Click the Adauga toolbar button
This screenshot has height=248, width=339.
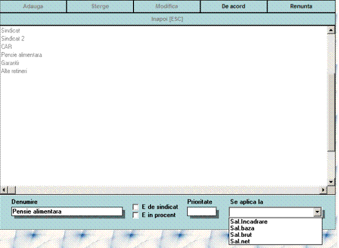pos(33,7)
